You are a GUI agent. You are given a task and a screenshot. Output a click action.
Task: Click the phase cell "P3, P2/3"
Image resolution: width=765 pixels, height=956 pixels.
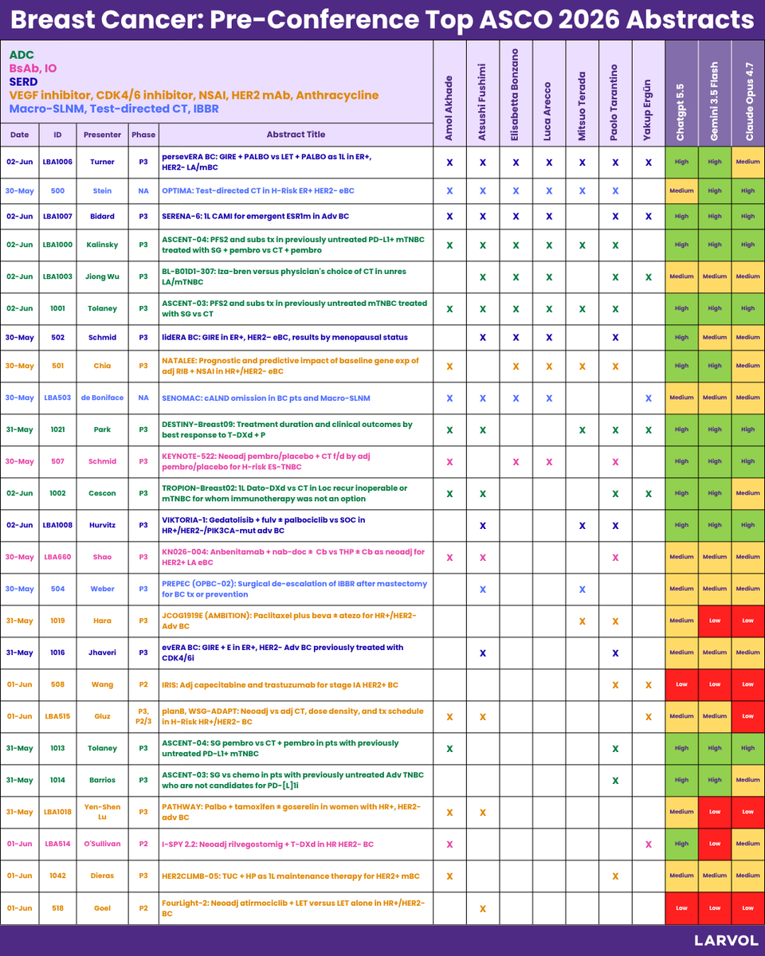(143, 716)
